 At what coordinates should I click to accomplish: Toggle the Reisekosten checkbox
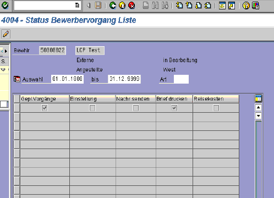pyautogui.click(x=216, y=108)
